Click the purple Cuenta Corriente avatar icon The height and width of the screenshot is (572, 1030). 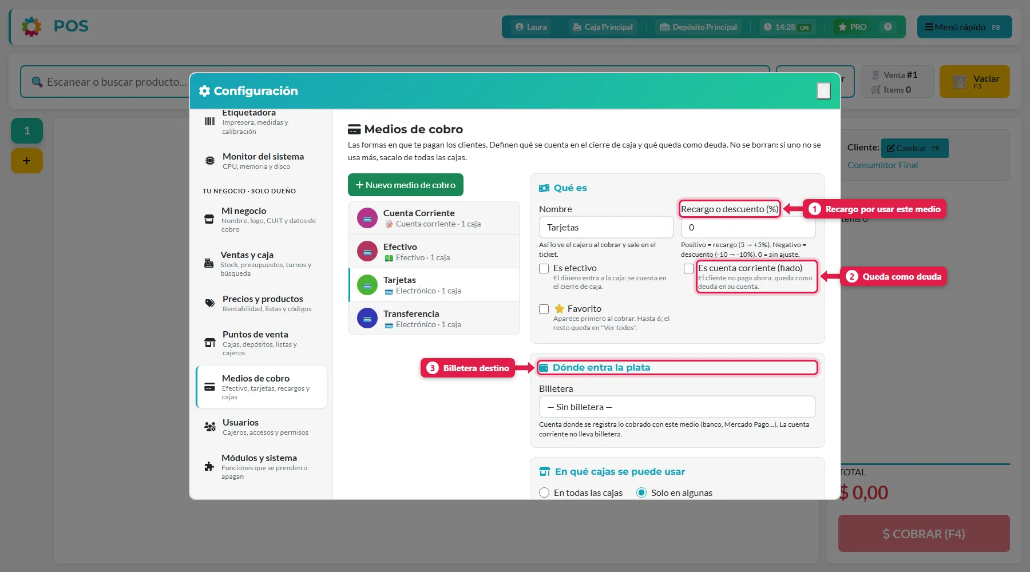click(367, 218)
